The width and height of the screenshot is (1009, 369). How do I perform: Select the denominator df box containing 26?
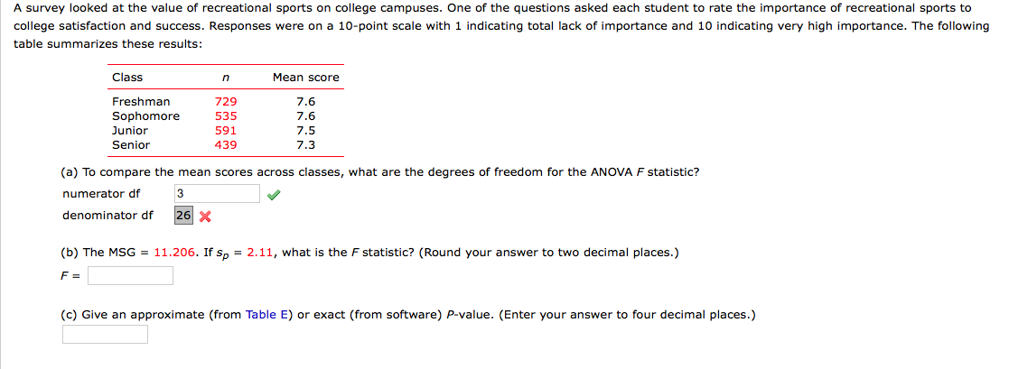[x=183, y=216]
